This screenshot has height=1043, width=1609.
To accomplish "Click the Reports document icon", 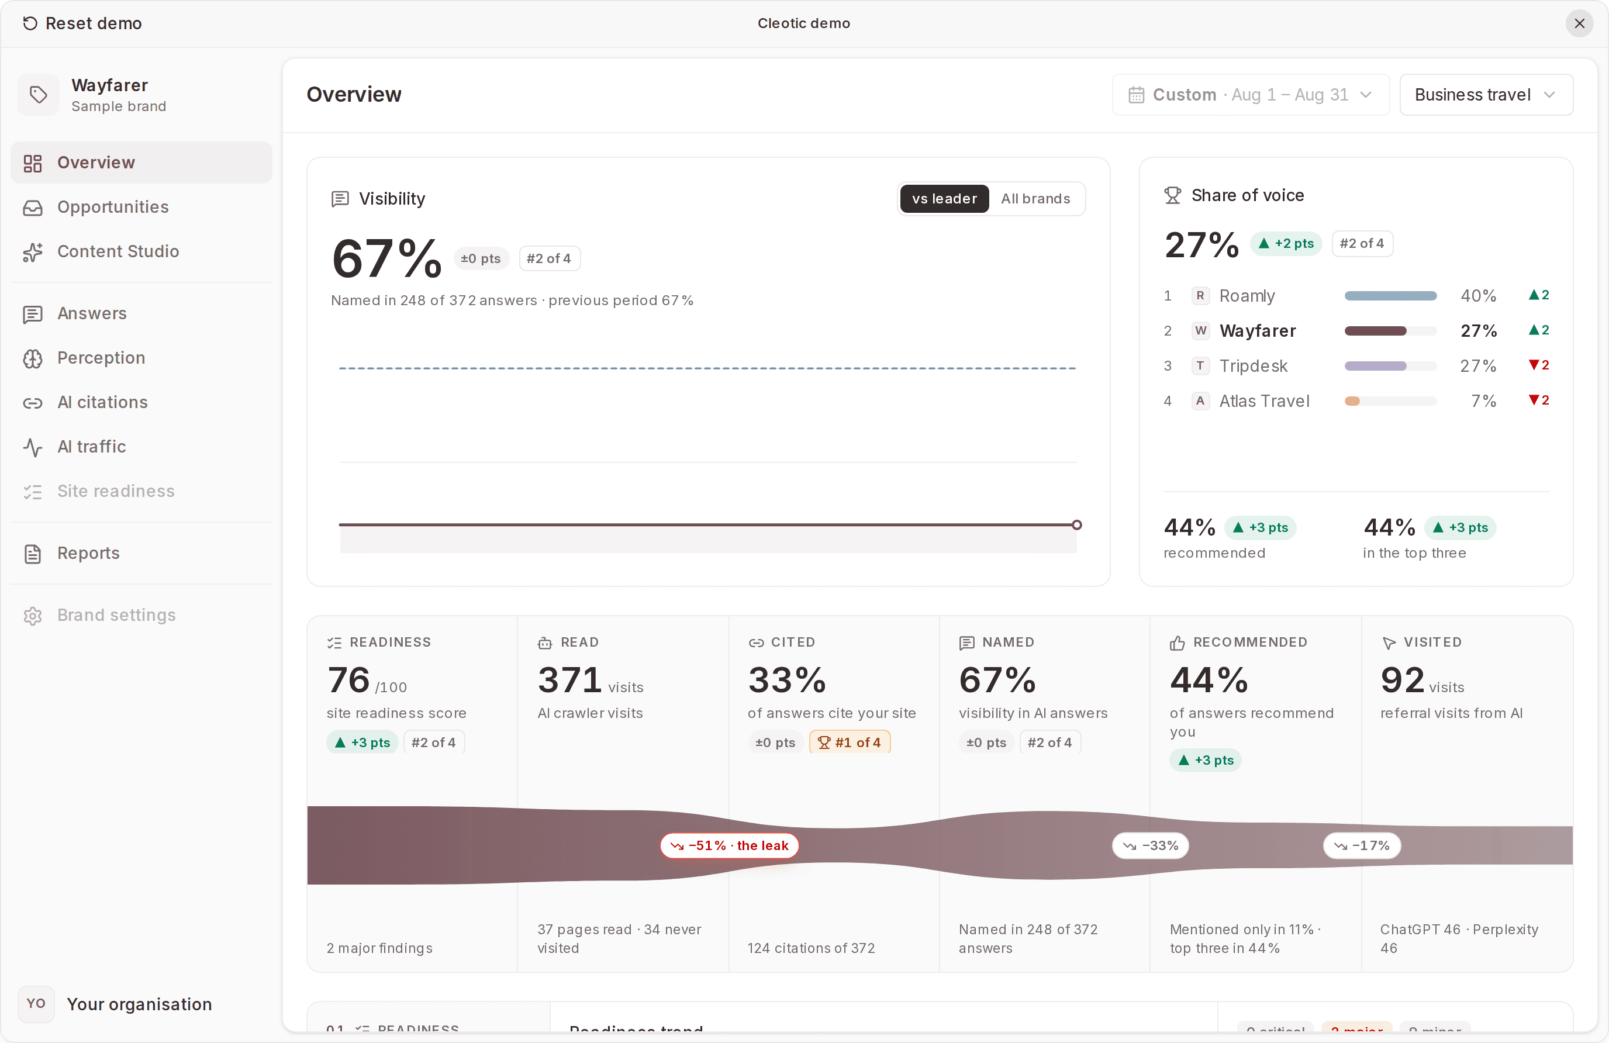I will [33, 554].
